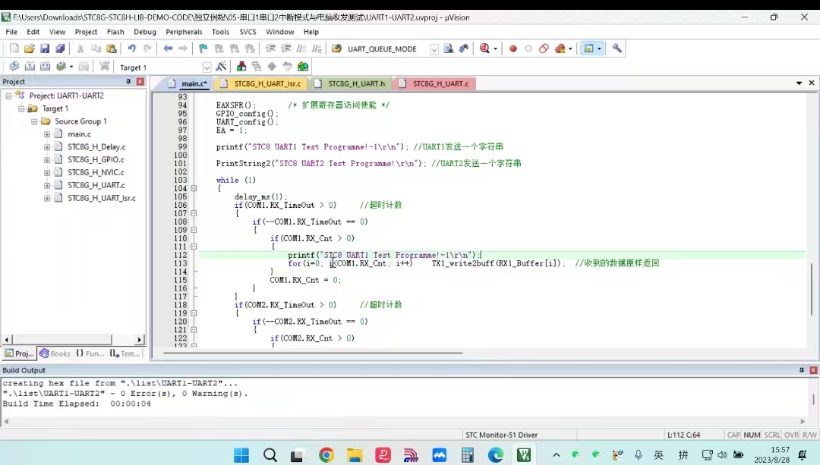
Task: Close the Project panel
Action: (x=140, y=81)
